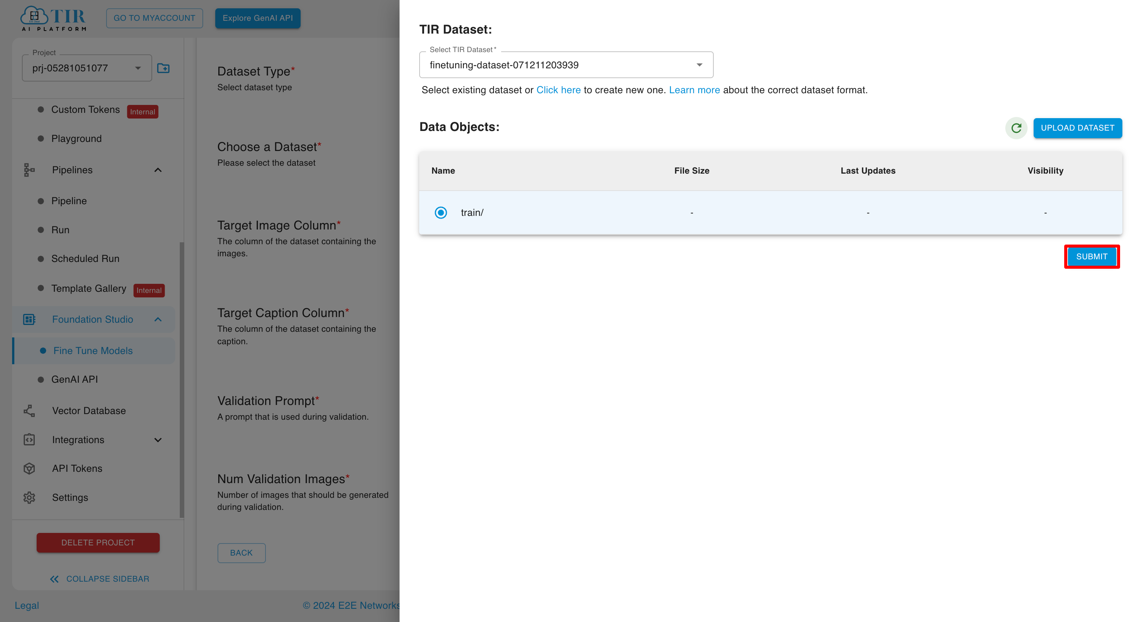The width and height of the screenshot is (1142, 622).
Task: Open the Project dropdown prj-05281051077
Action: pos(87,68)
